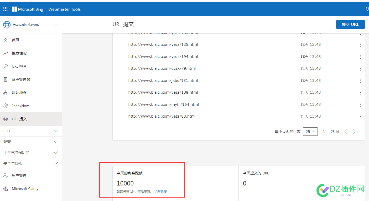This screenshot has width=369, height=201.
Task: Select URL 提交 in sidebar
Action: point(31,119)
